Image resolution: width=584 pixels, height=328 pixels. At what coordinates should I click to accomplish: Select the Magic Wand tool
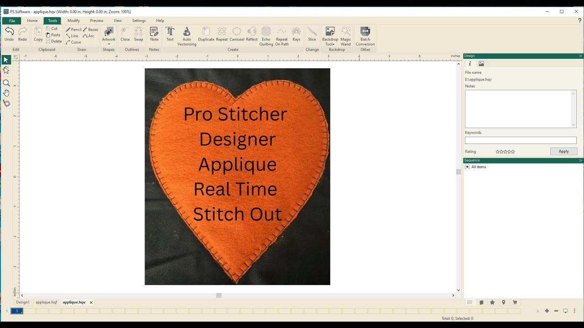click(346, 36)
